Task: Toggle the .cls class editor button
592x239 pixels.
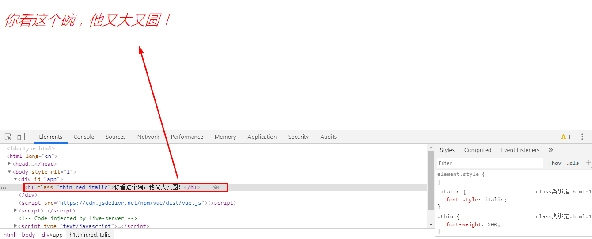Action: [x=573, y=163]
